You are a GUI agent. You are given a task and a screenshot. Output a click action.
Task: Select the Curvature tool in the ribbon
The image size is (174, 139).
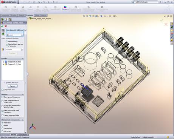tap(65, 8)
